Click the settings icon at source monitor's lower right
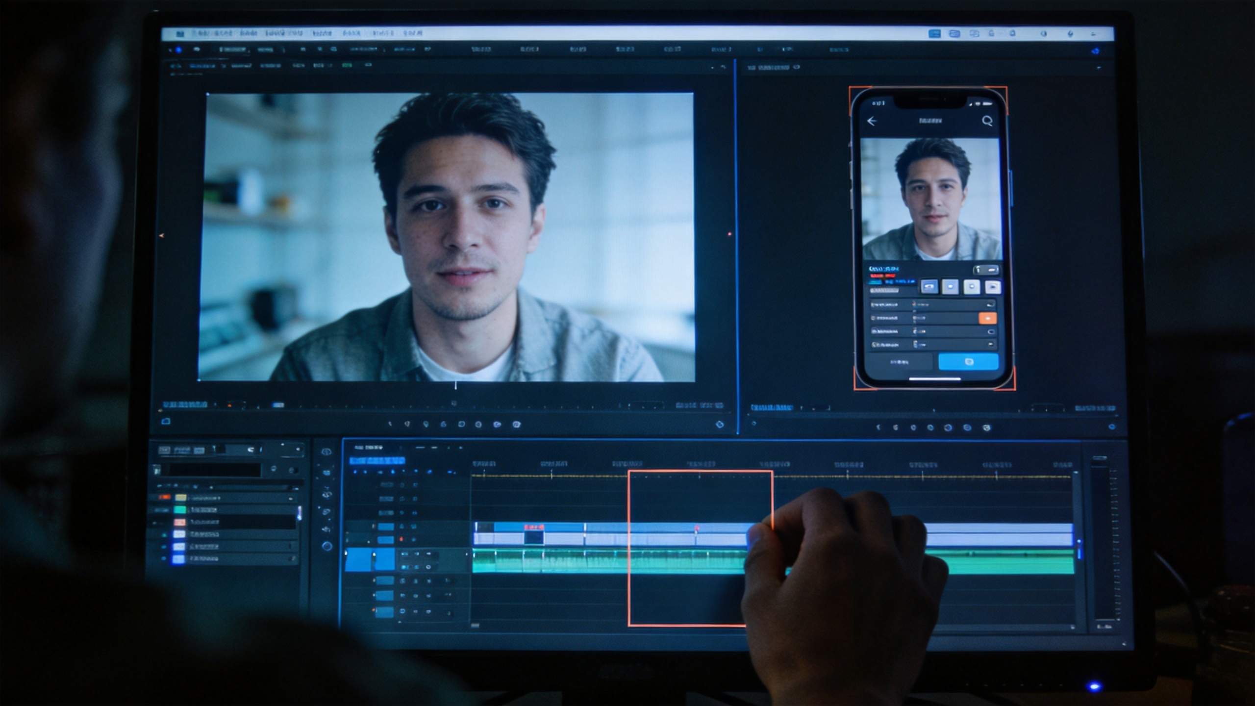The height and width of the screenshot is (706, 1255). 720,425
